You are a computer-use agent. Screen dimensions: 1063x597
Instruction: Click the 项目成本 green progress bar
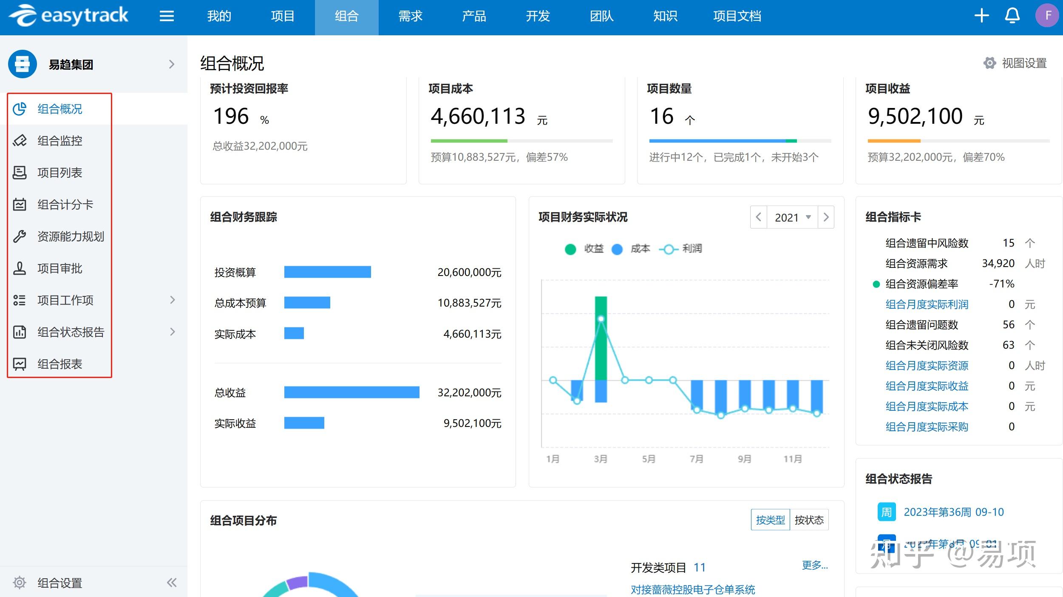coord(469,141)
